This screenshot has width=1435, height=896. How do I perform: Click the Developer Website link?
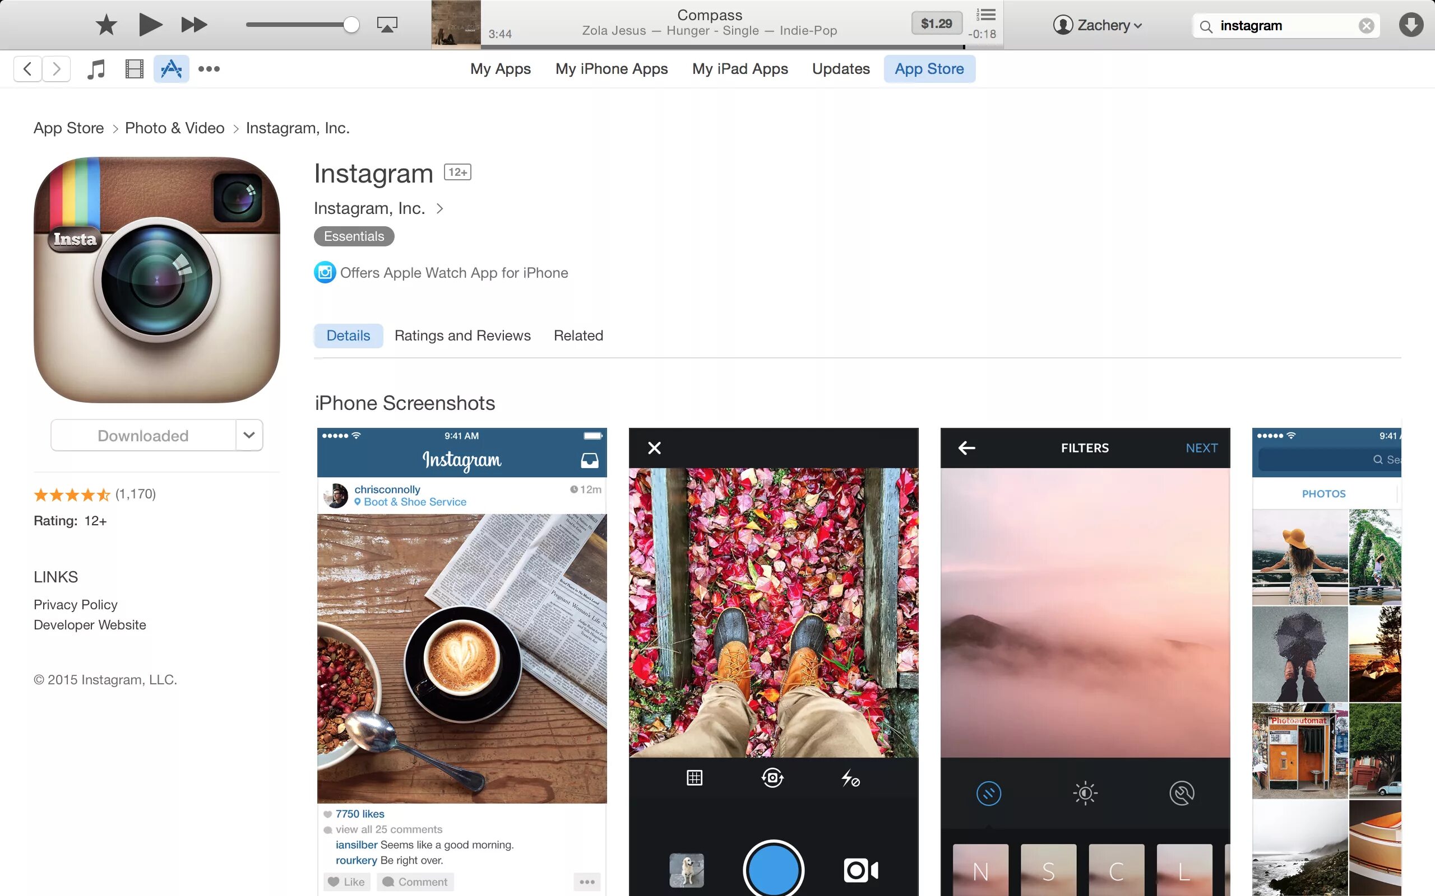(89, 624)
